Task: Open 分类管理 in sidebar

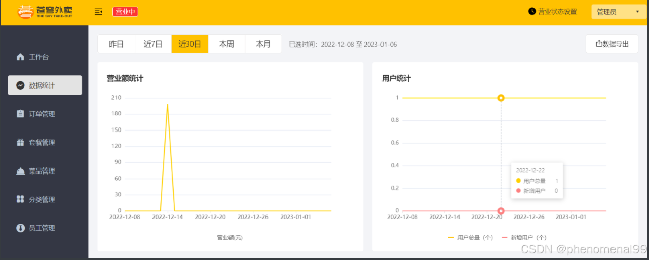Action: [45, 199]
